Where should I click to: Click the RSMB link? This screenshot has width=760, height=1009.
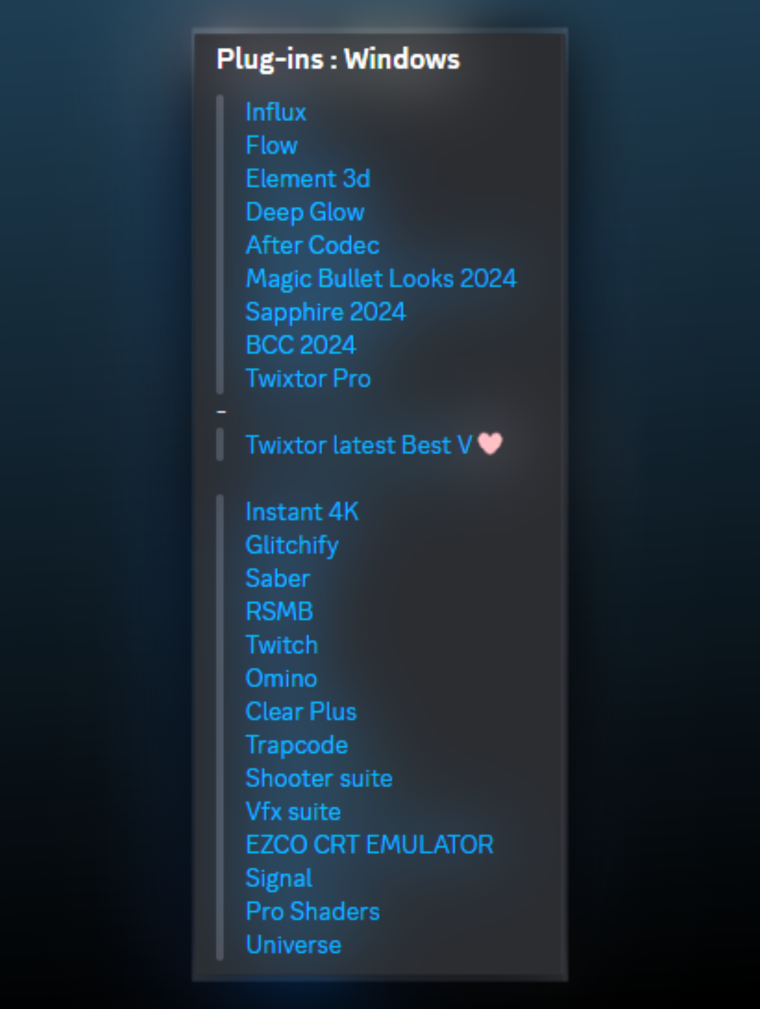279,611
